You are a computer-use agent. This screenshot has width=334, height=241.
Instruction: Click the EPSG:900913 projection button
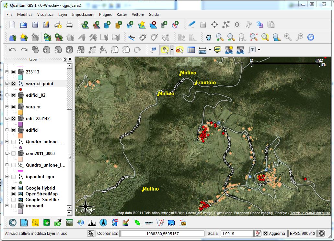click(x=303, y=234)
